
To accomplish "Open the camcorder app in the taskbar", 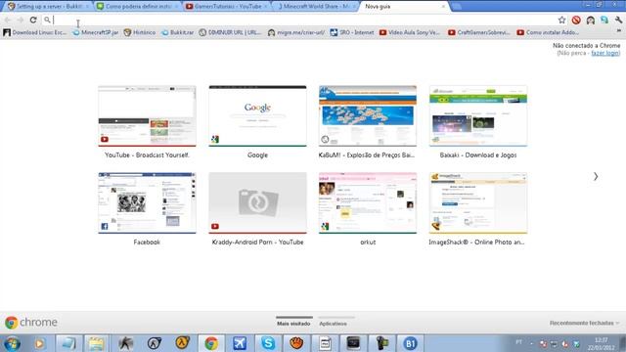I will (x=382, y=343).
